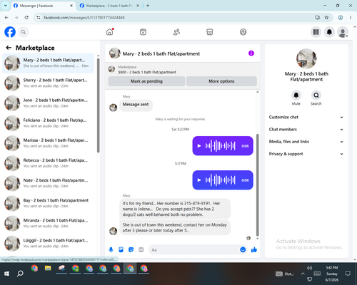Open Nate conversation in list
This screenshot has width=357, height=285.
(x=48, y=183)
